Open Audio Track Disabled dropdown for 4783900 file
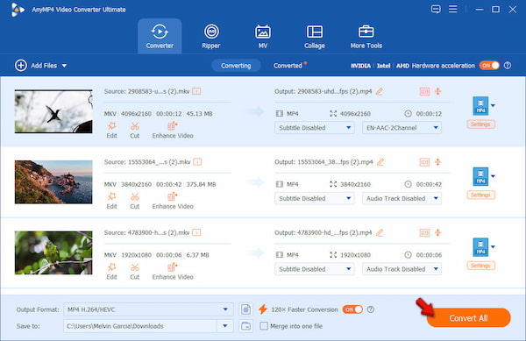The width and height of the screenshot is (526, 341). click(x=402, y=269)
